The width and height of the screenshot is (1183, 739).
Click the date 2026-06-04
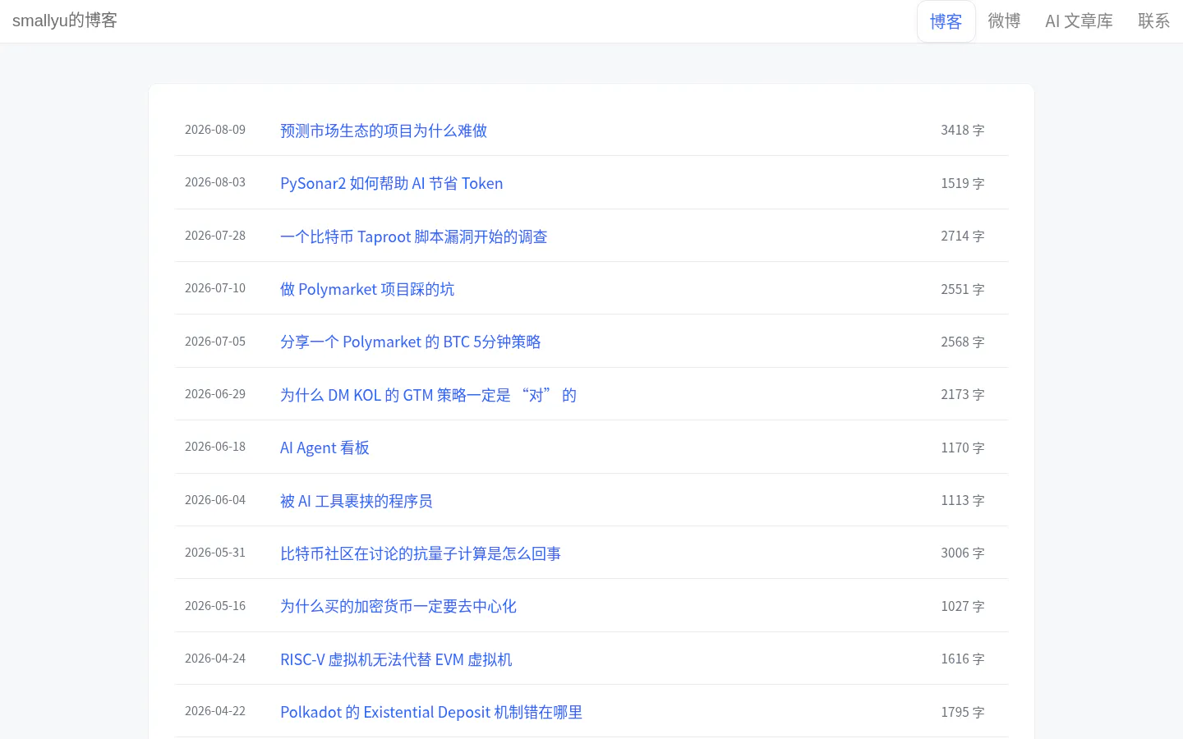point(215,500)
